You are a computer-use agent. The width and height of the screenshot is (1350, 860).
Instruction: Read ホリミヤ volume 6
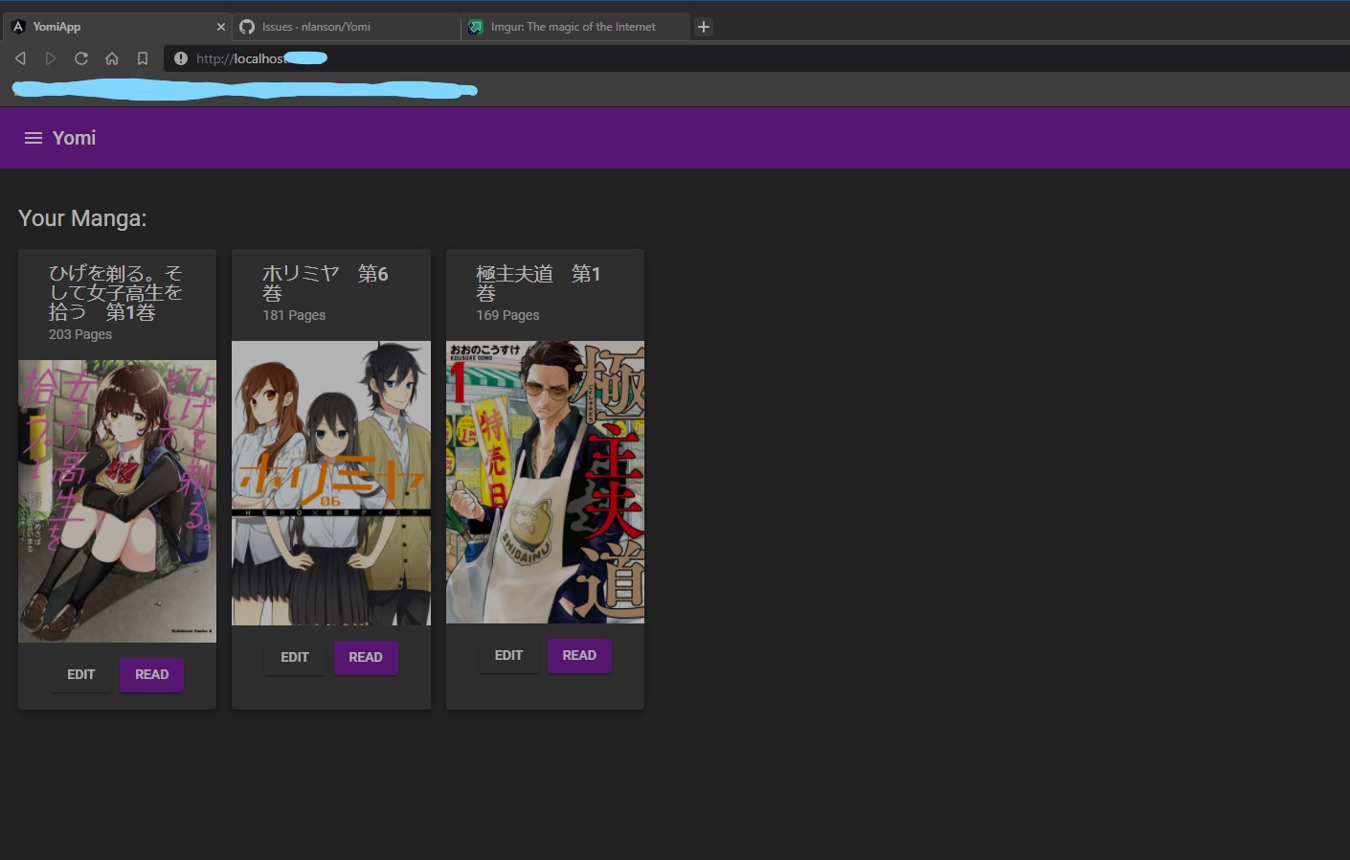click(366, 657)
